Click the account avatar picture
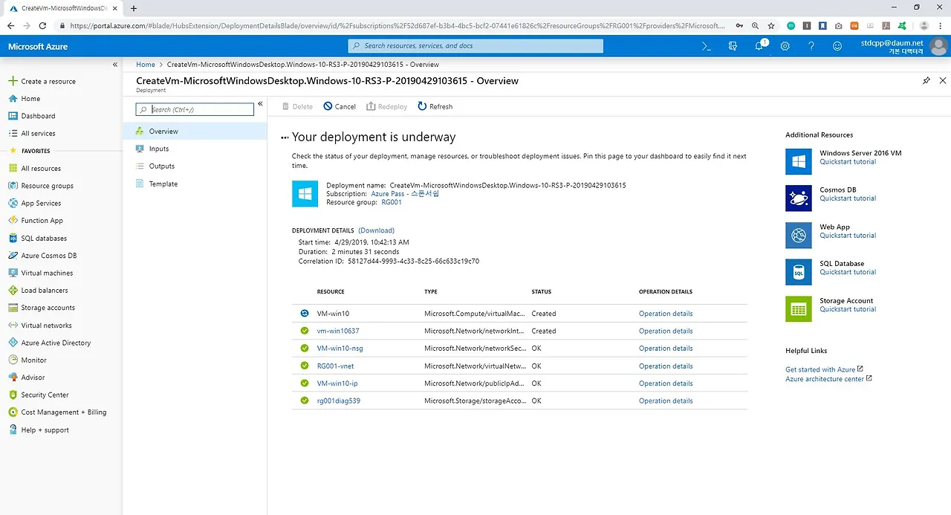The width and height of the screenshot is (951, 515). [x=939, y=46]
